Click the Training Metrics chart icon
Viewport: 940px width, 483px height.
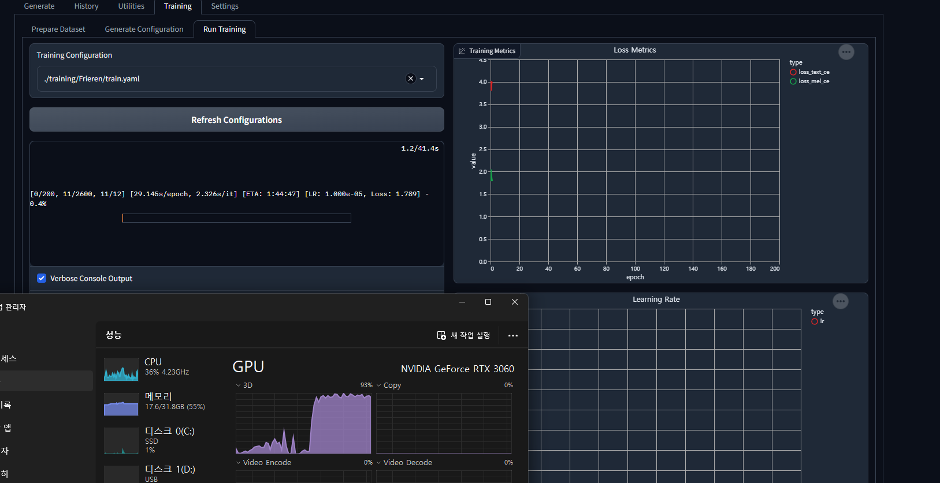point(462,51)
